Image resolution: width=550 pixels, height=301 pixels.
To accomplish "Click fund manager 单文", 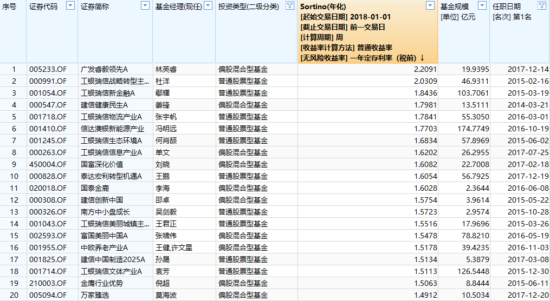I will point(163,152).
